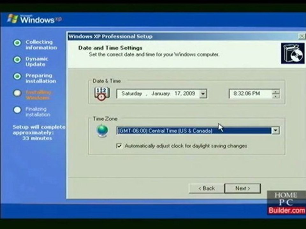The height and width of the screenshot is (229, 306).
Task: Click the '33 minutes' estimate text
Action: (37, 138)
